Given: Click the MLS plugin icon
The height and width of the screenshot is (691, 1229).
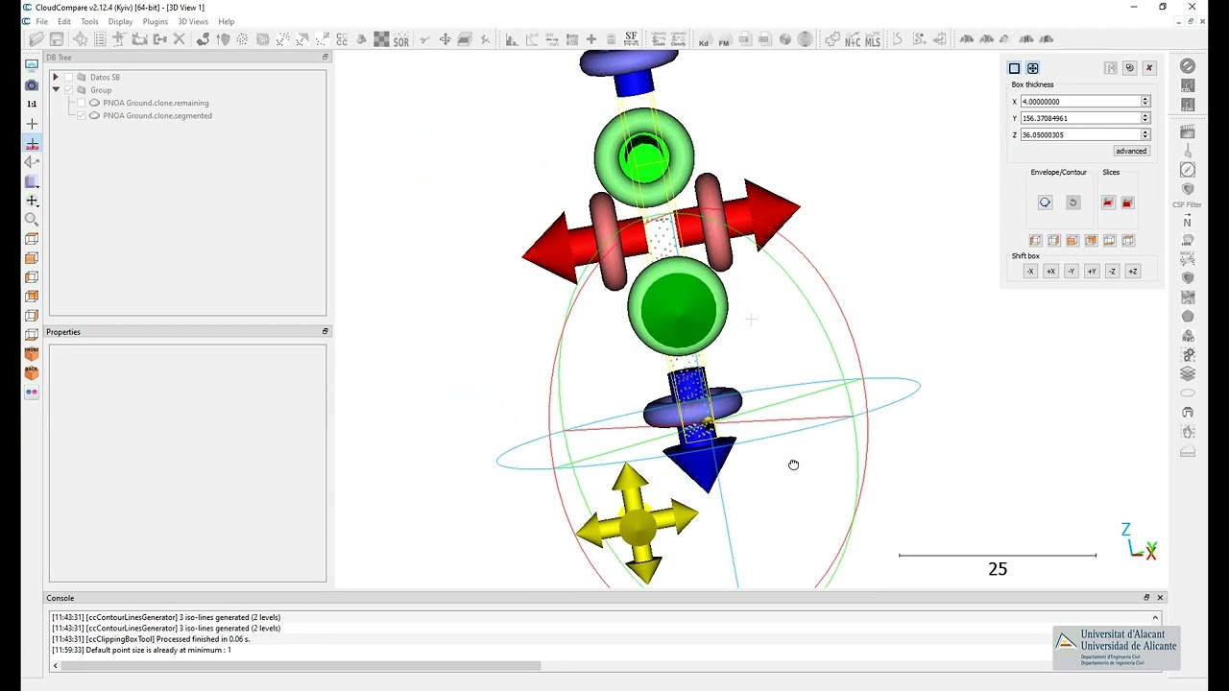Looking at the screenshot, I should pos(872,40).
